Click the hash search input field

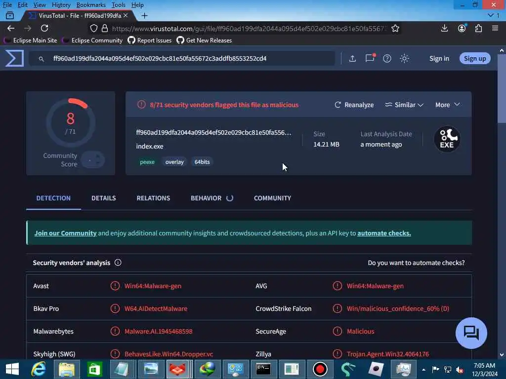(x=182, y=59)
